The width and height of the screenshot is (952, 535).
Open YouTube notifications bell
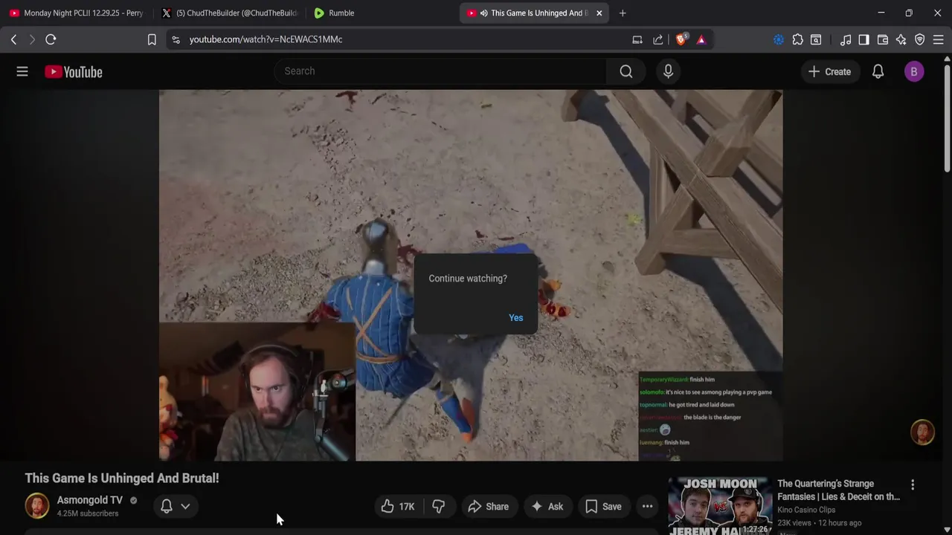(878, 71)
